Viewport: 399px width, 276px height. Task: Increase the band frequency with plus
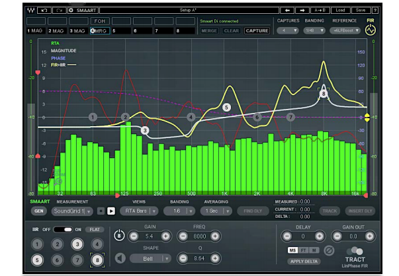tap(215, 236)
